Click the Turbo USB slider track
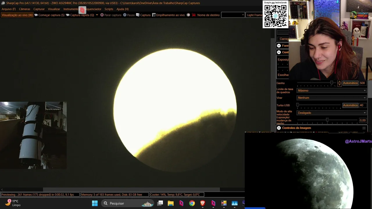This screenshot has height=209, width=372. [319, 105]
